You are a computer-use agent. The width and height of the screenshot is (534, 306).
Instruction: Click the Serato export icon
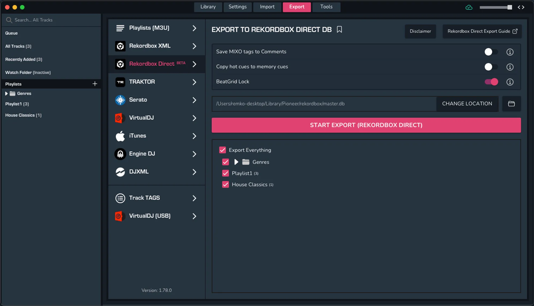[120, 100]
